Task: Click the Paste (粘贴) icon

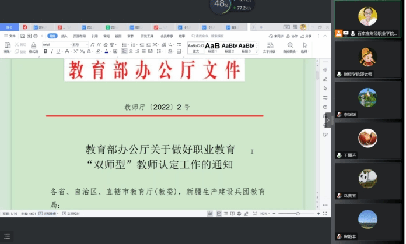Action: click(x=6, y=47)
